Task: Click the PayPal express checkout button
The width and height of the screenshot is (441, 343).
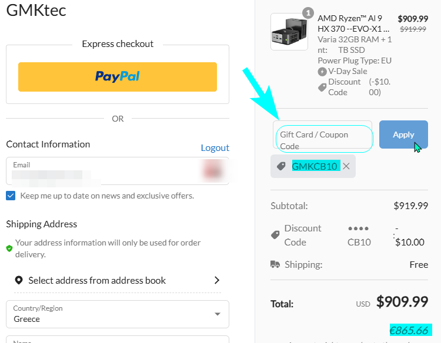Action: (x=117, y=77)
